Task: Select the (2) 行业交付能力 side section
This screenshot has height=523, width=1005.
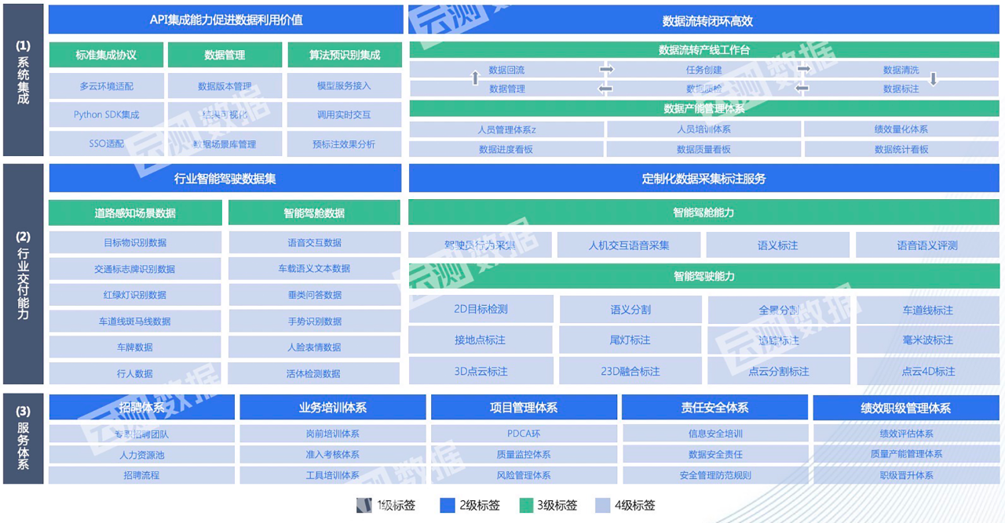Action: tap(24, 274)
